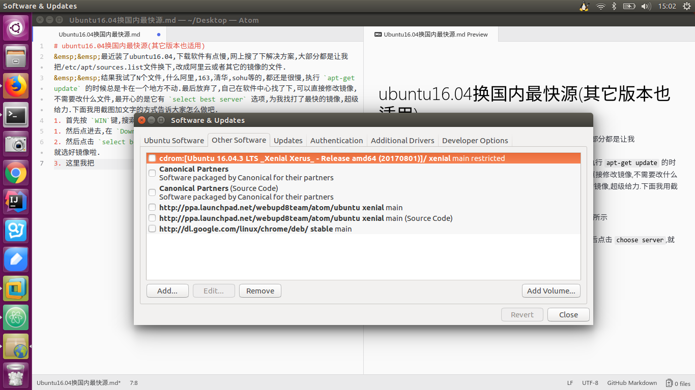This screenshot has width=695, height=390.
Task: Click the file name in Atom's status bar
Action: 78,383
